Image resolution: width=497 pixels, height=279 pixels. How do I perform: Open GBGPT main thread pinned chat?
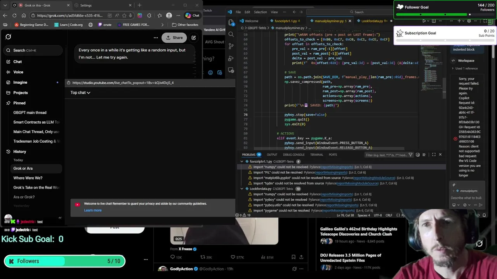pos(30,112)
